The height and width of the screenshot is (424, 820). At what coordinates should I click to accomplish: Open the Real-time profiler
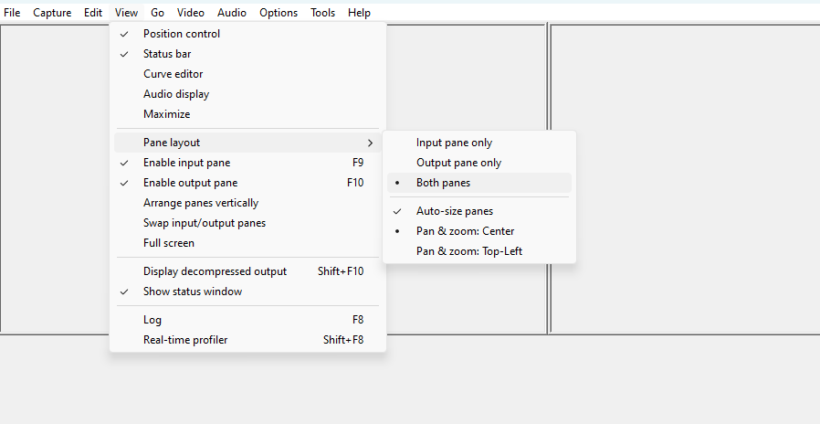tap(247, 340)
